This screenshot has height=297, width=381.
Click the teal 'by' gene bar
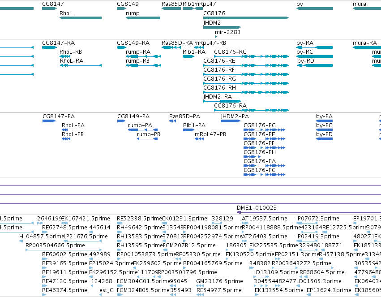coord(315,9)
